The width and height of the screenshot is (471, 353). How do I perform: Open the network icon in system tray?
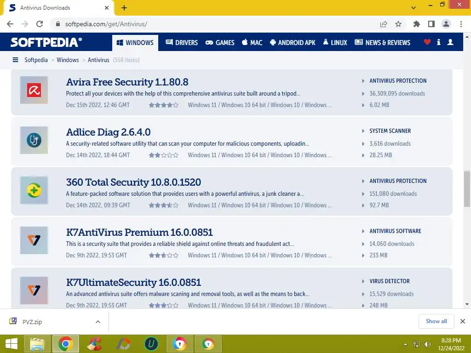click(x=417, y=344)
